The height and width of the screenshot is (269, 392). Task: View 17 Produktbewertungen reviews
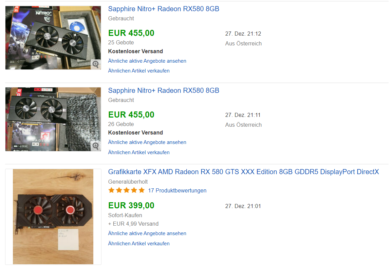point(177,190)
